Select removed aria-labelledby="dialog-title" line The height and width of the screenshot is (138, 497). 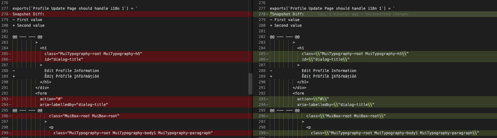pyautogui.click(x=74, y=105)
